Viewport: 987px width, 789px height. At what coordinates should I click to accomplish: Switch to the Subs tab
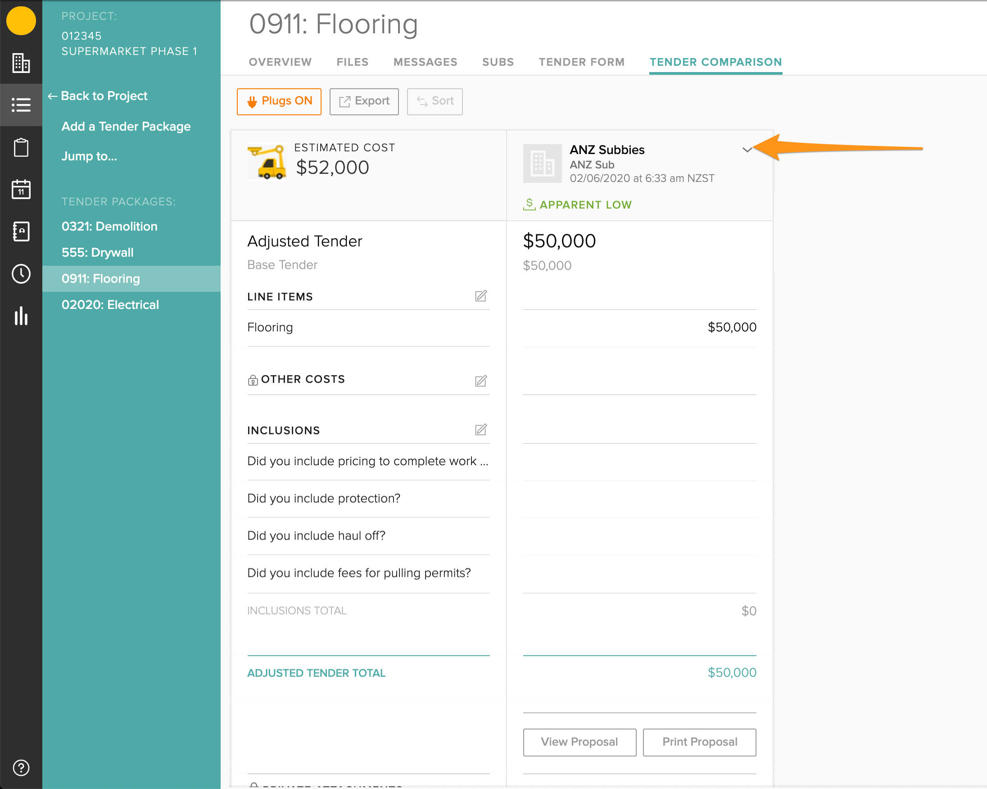tap(498, 62)
